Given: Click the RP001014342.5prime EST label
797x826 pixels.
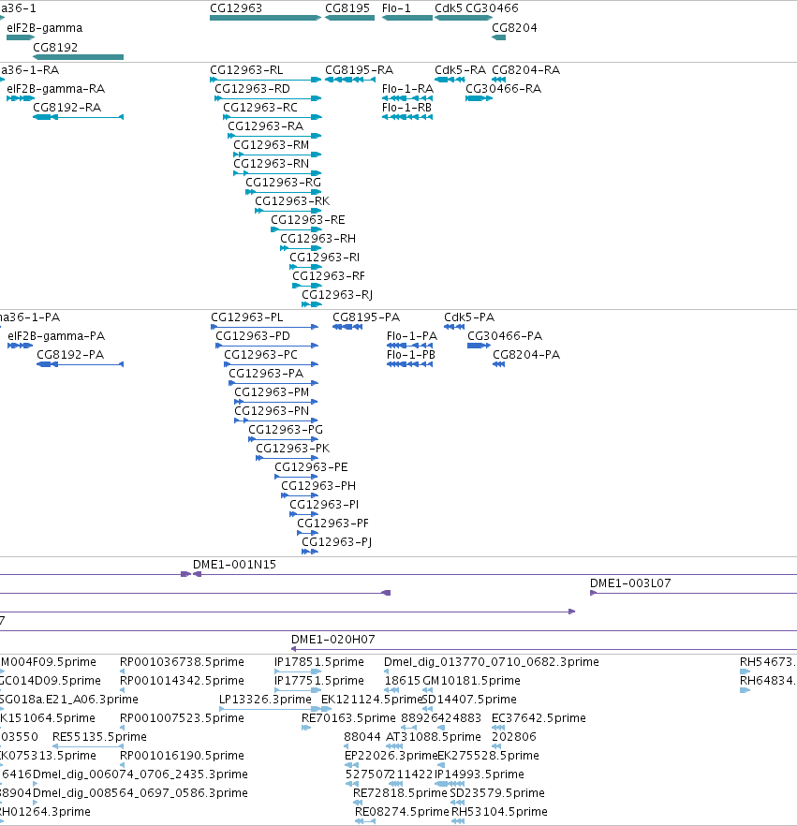Looking at the screenshot, I should [182, 681].
